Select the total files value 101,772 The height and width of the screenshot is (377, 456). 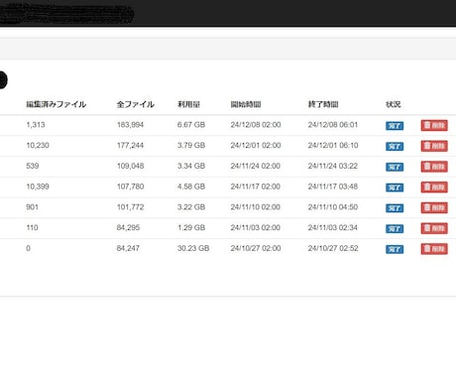click(130, 207)
